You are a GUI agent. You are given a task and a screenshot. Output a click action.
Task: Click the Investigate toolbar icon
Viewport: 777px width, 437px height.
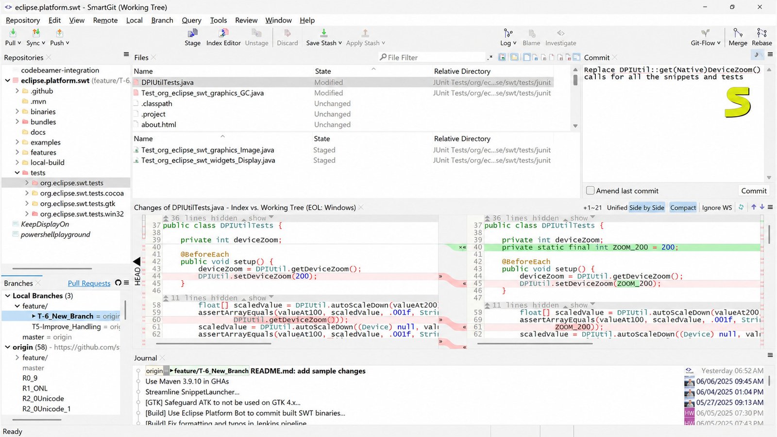click(x=561, y=33)
